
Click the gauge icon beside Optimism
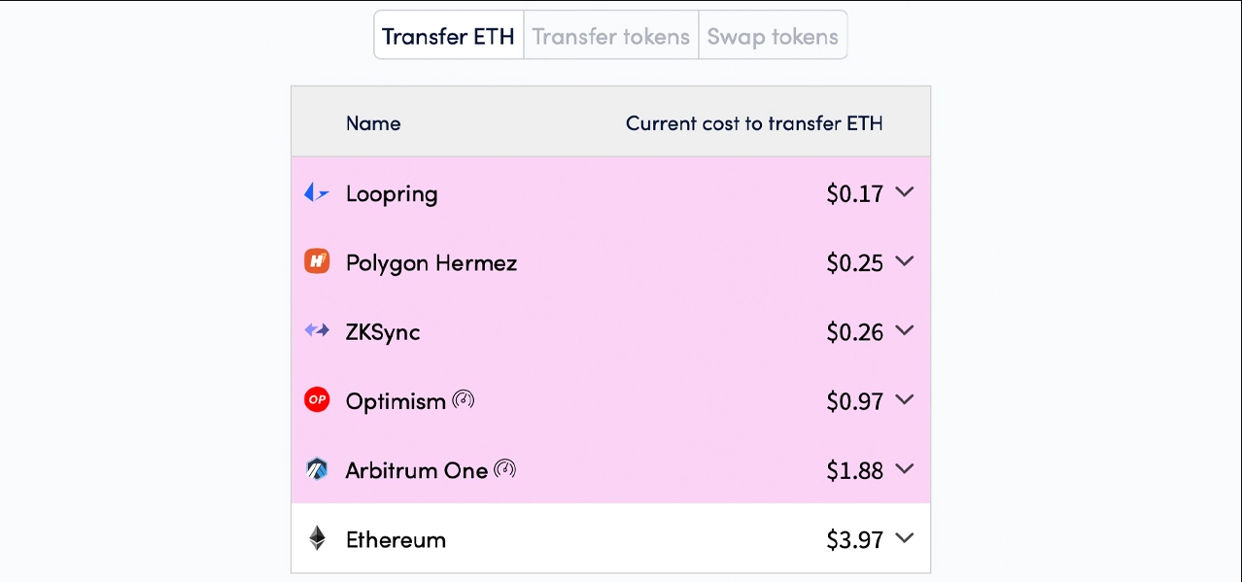[464, 399]
